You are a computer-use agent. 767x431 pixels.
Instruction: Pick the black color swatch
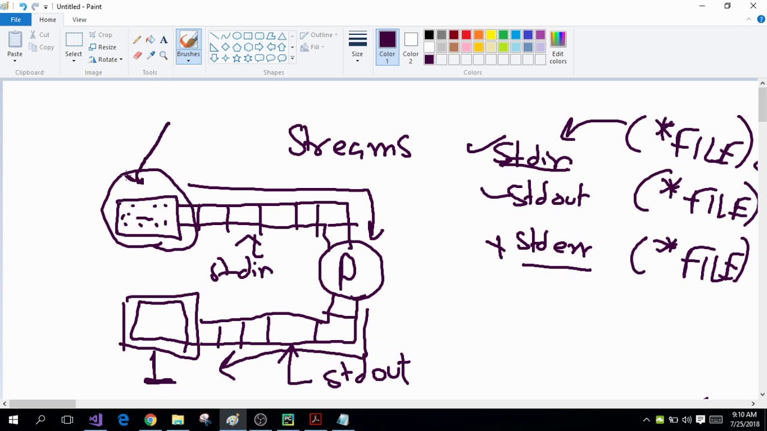429,35
